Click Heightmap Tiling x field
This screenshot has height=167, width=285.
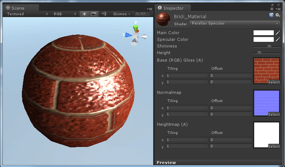[x=187, y=140]
